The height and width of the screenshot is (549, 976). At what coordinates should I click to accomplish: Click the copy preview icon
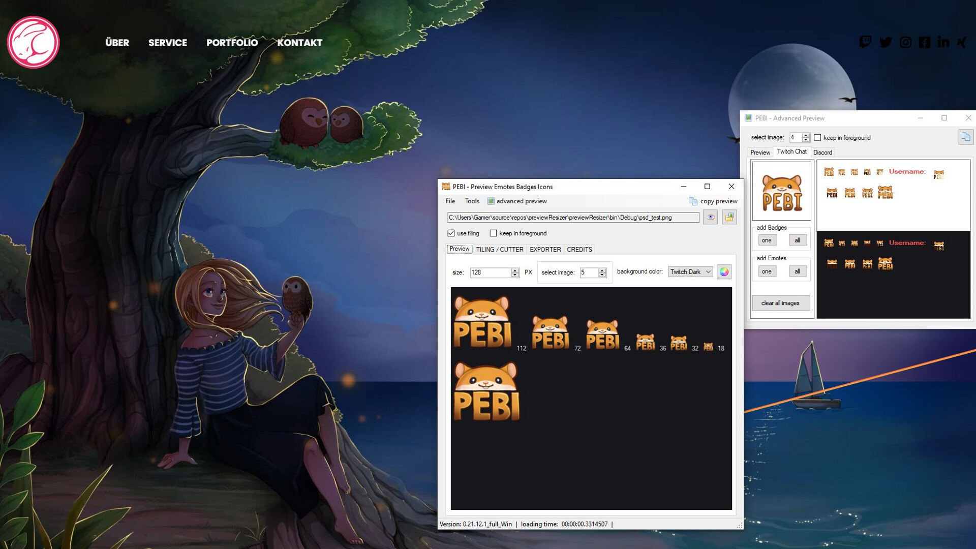(x=693, y=201)
